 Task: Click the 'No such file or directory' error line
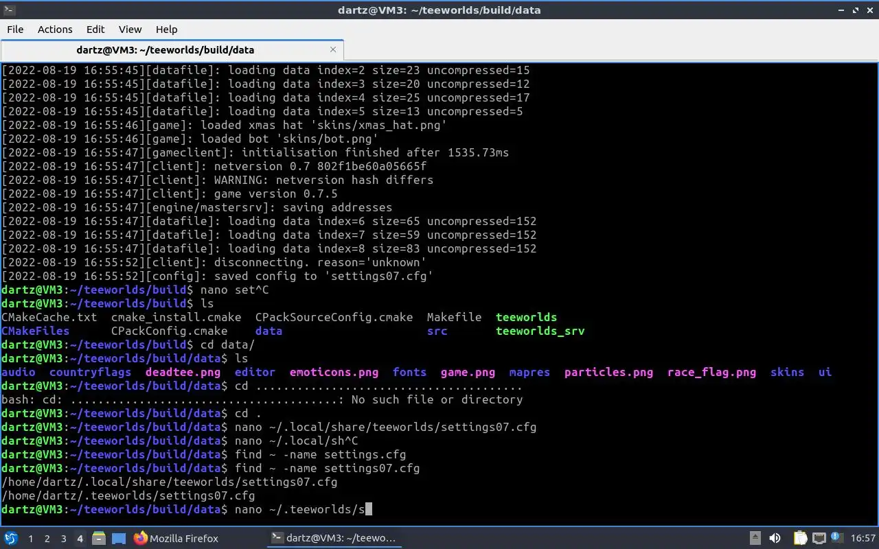tap(262, 399)
